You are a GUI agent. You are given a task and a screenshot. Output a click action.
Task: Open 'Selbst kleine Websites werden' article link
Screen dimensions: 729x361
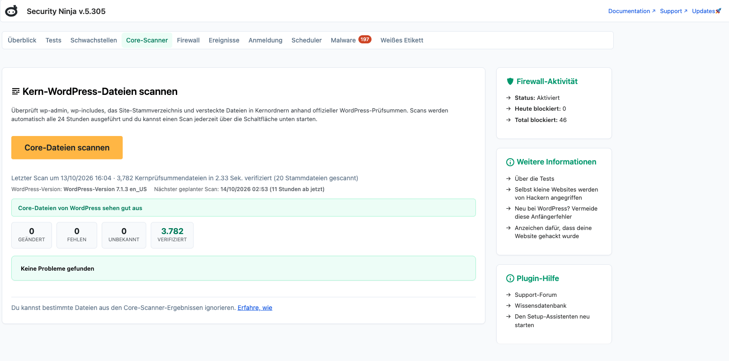(x=556, y=194)
